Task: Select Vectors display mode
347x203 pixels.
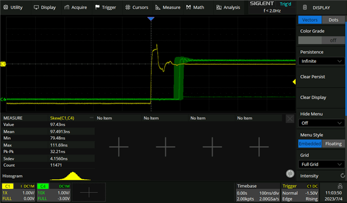Action: click(310, 20)
